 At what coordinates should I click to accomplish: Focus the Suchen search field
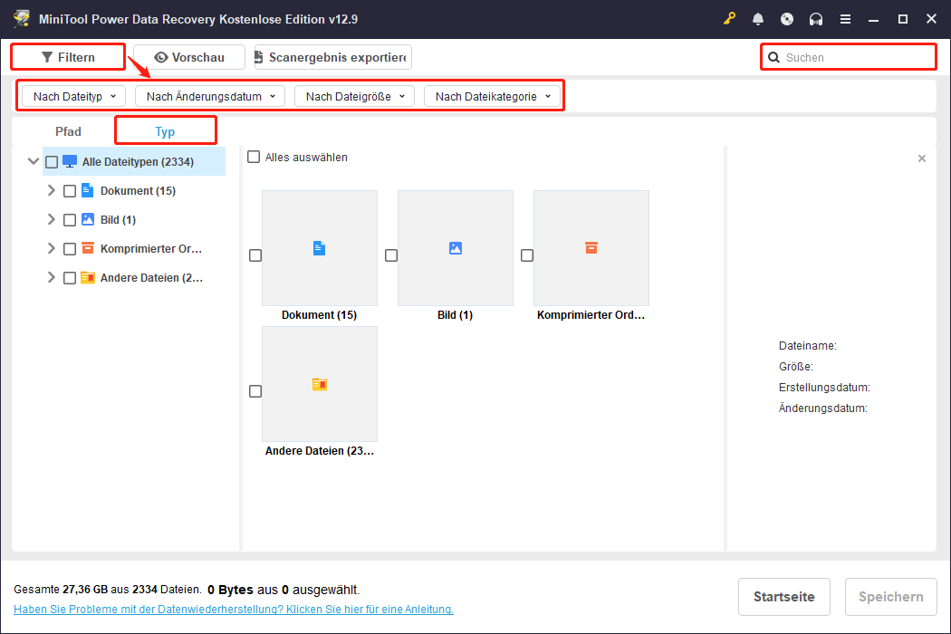pyautogui.click(x=850, y=58)
